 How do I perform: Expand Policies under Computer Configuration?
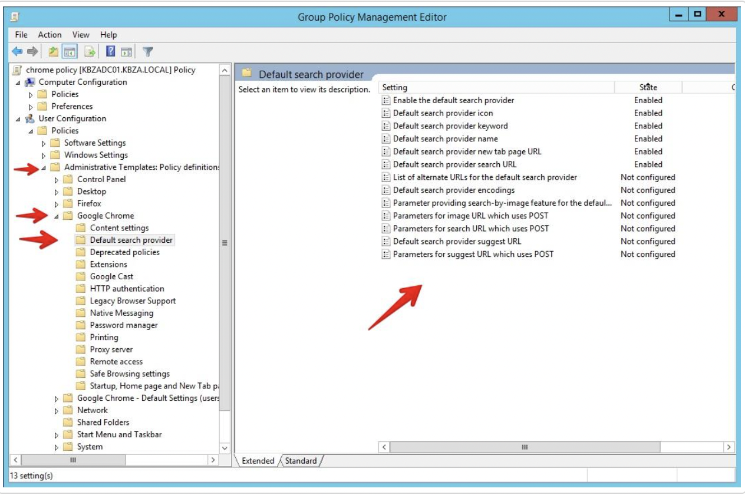(31, 95)
